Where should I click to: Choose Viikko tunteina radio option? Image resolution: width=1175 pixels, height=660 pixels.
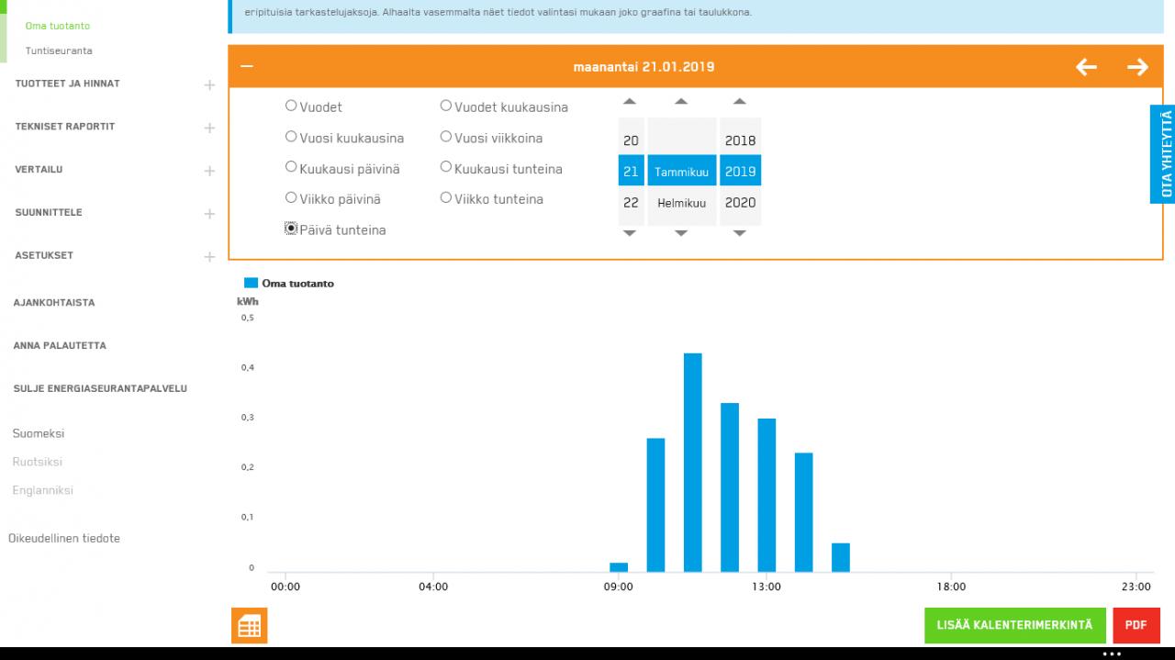pos(446,197)
